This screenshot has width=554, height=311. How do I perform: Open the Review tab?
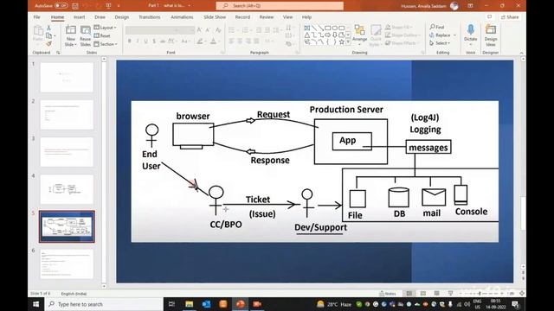click(267, 17)
